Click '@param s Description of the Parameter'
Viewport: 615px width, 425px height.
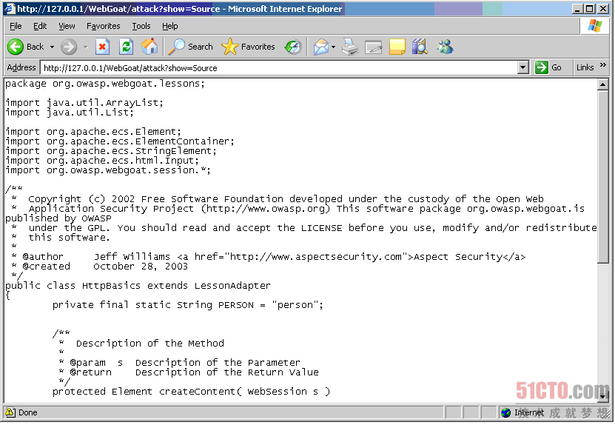click(x=179, y=363)
